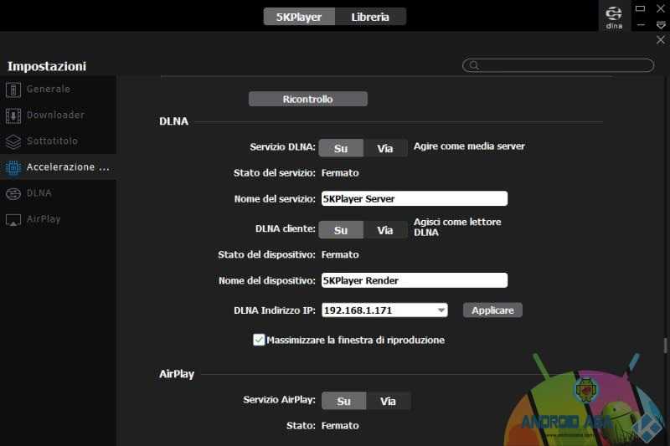Click the Applicare button
This screenshot has height=446, width=670.
pos(492,310)
